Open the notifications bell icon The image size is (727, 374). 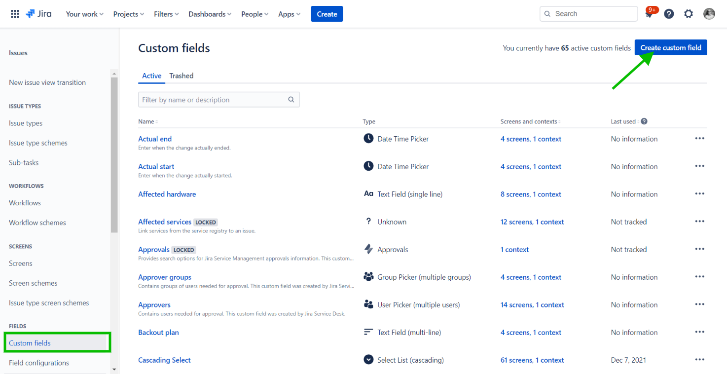pos(650,14)
